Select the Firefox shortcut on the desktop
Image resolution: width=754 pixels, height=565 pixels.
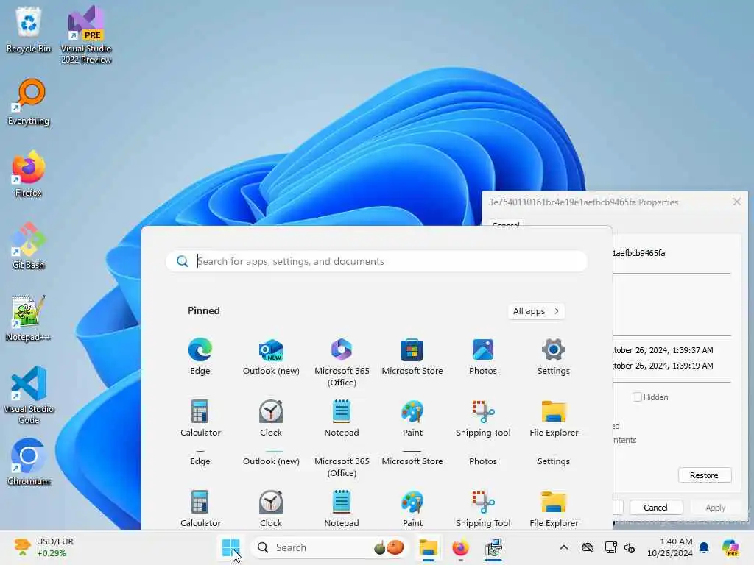click(29, 174)
